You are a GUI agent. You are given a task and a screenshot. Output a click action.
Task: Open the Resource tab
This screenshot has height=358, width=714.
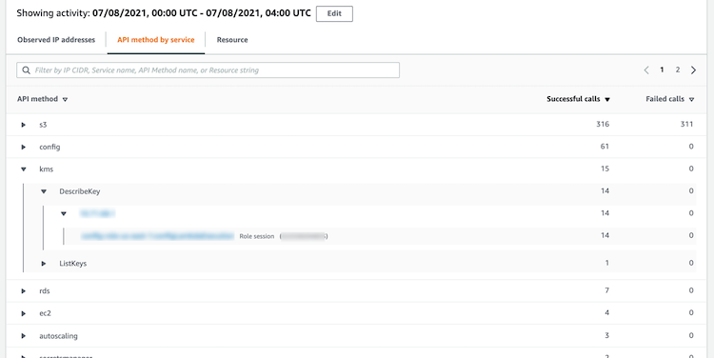pos(232,40)
